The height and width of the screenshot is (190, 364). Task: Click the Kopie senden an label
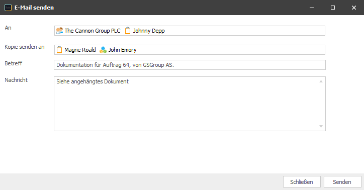tap(25, 47)
